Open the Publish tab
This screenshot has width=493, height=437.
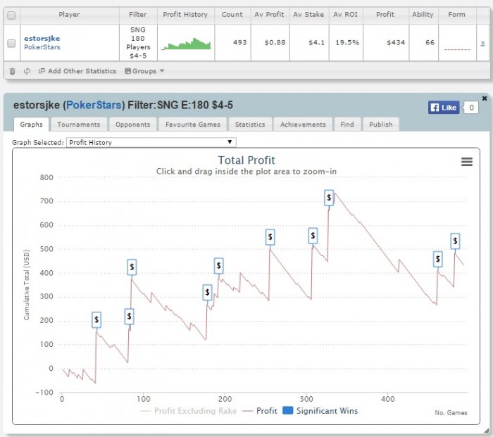381,125
